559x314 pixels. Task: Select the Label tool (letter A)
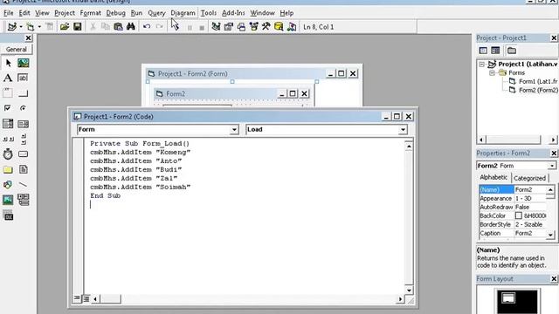(8, 78)
